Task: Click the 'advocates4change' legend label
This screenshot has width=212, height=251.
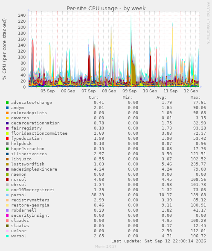Action: click(32, 103)
